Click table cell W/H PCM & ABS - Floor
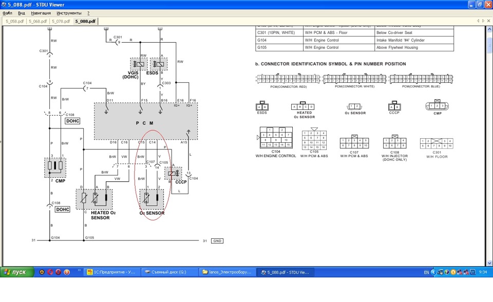The height and width of the screenshot is (302, 493). click(x=338, y=33)
